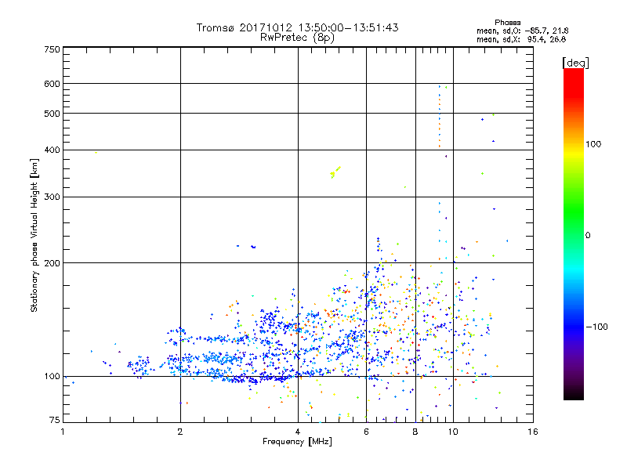Click the 'RwPretec (8p)' subtitle
This screenshot has width=627, height=470.
point(297,38)
